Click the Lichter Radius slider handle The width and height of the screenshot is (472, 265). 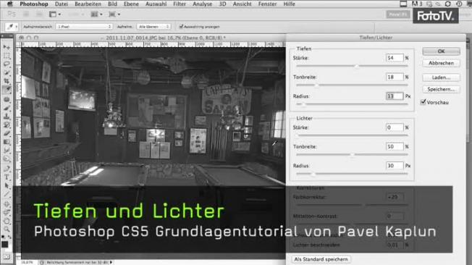click(x=313, y=174)
